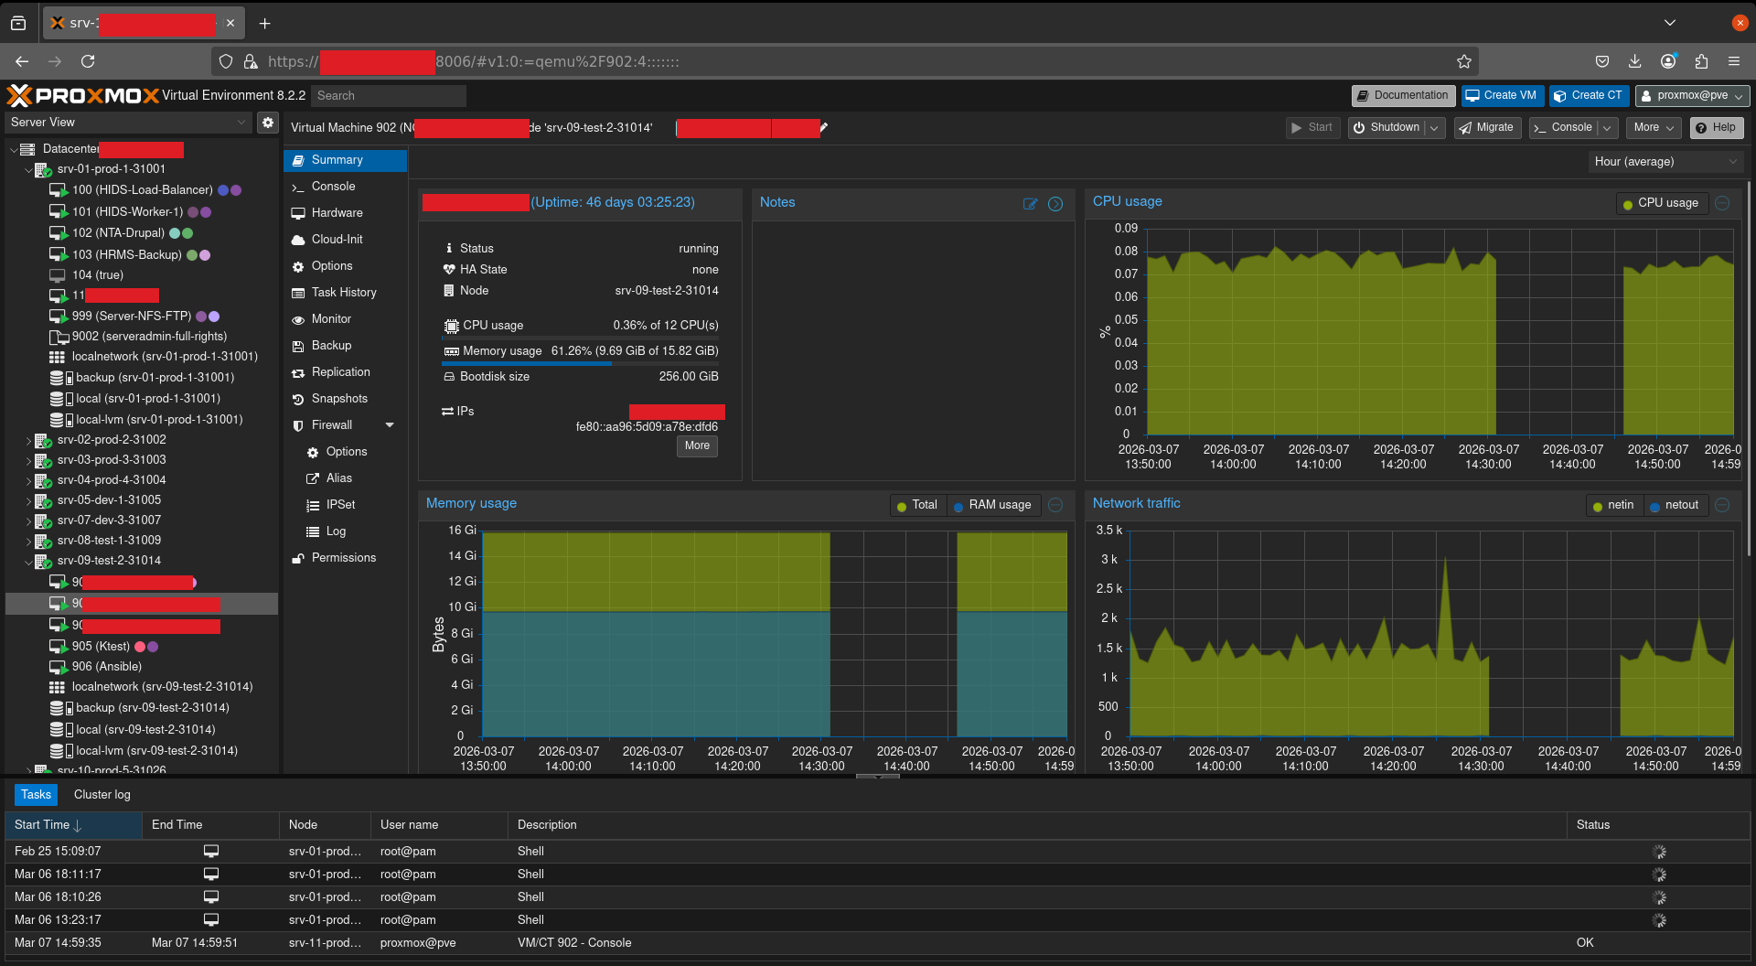Viewport: 1756px width, 966px height.
Task: Open the browser extensions icon
Action: point(1701,61)
